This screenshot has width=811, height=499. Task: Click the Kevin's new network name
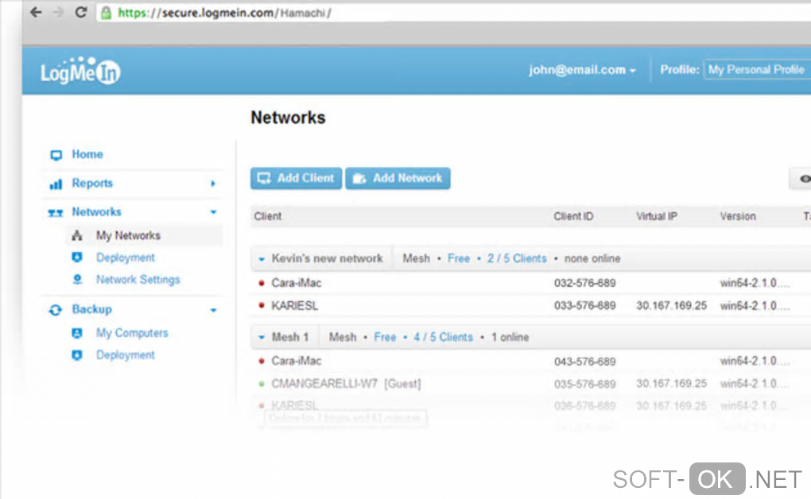point(328,258)
